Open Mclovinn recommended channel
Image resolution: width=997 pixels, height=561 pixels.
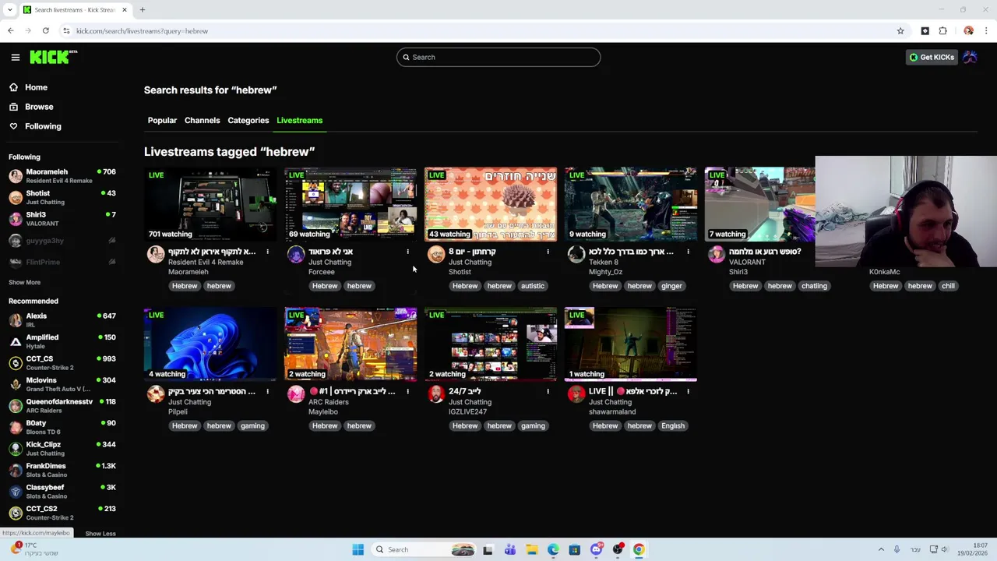[x=62, y=384]
